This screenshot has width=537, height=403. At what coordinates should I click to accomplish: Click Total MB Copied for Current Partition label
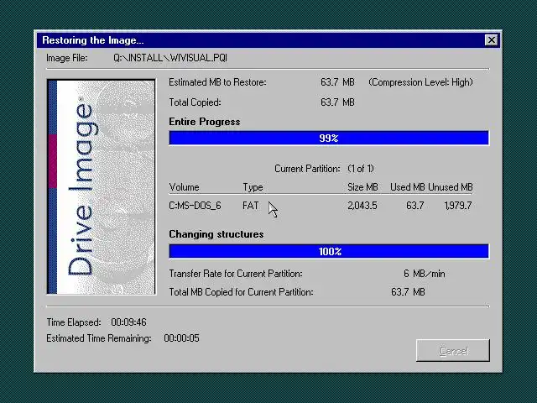pos(241,292)
